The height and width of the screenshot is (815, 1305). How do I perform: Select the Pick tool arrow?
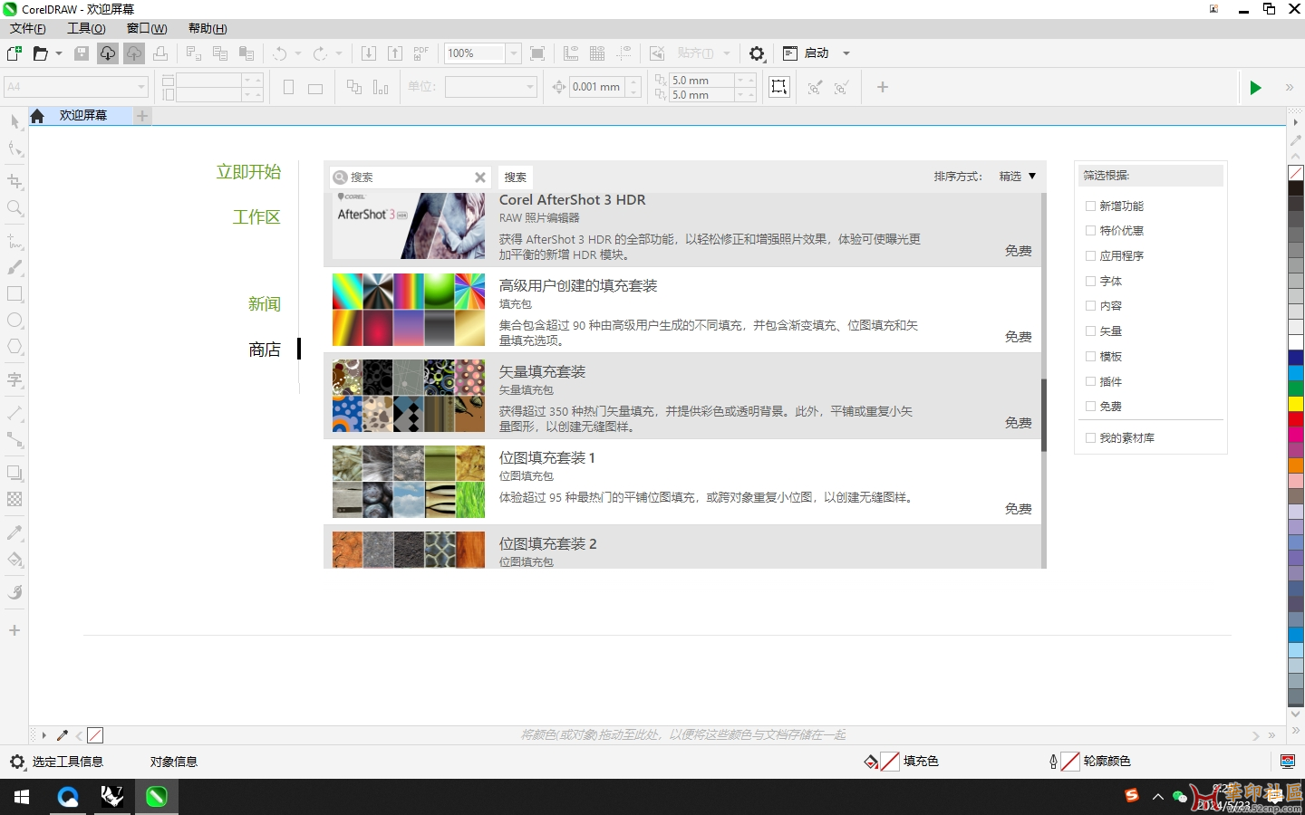[14, 121]
